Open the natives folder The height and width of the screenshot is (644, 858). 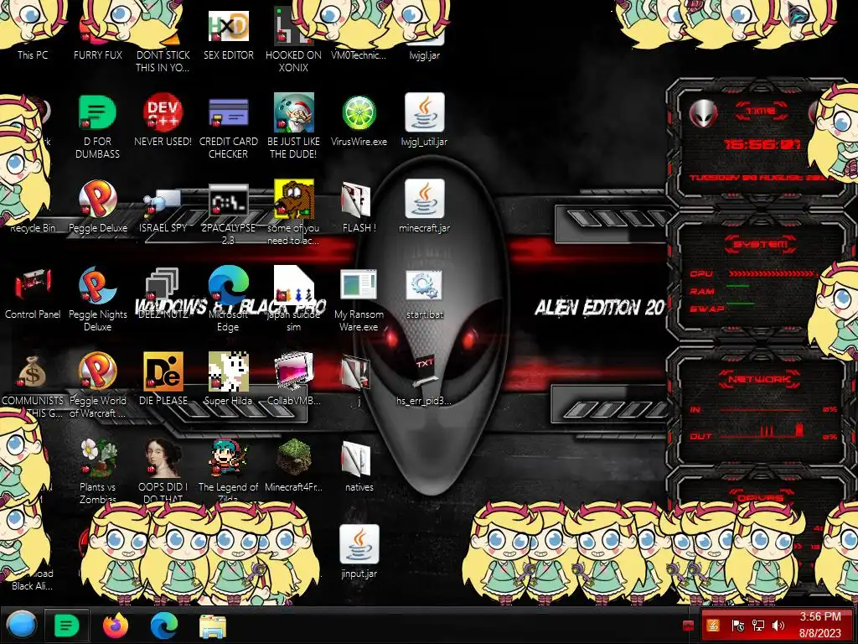[x=356, y=459]
